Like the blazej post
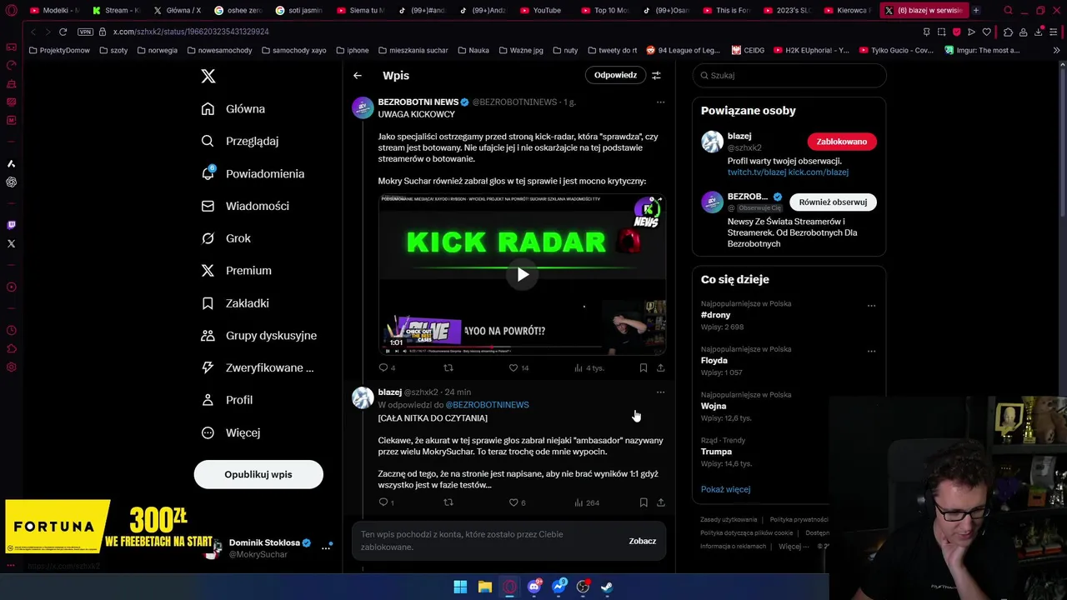Screen dimensions: 1067x600 coord(513,502)
